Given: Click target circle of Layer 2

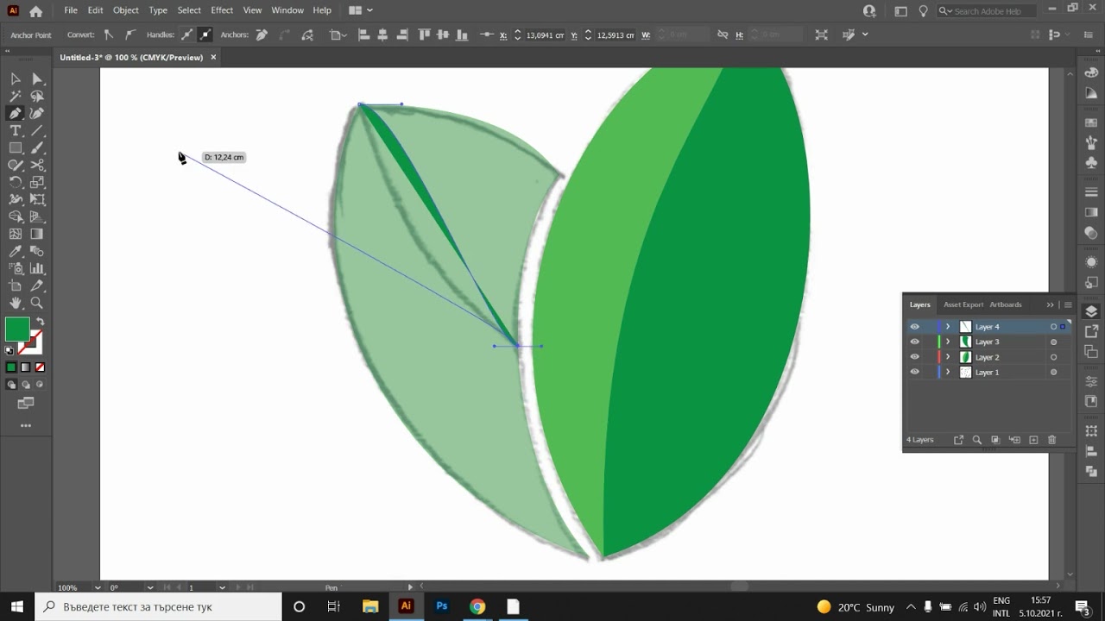Looking at the screenshot, I should pos(1053,357).
